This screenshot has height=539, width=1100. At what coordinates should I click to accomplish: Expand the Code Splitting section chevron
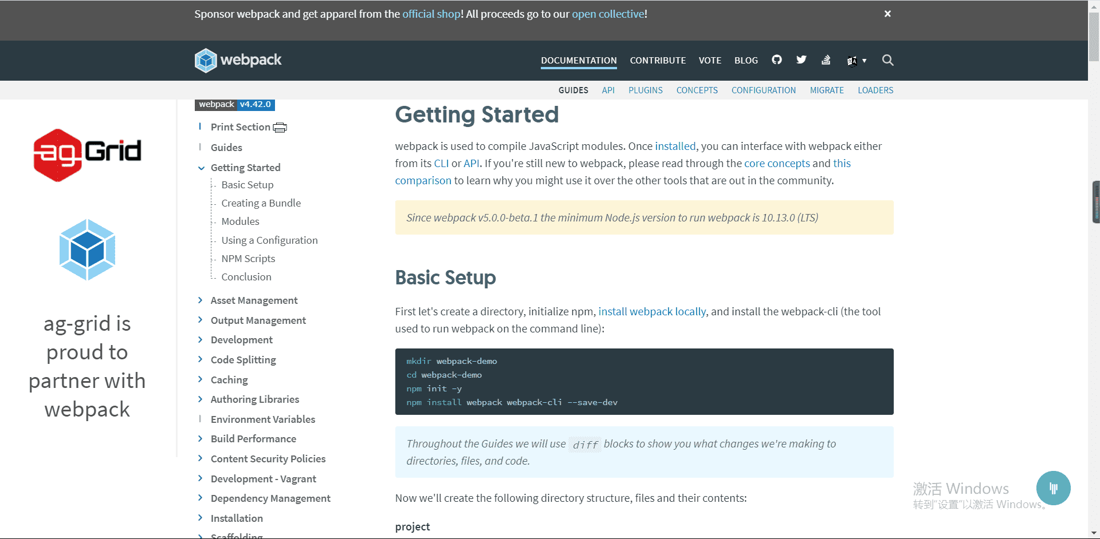click(x=200, y=359)
